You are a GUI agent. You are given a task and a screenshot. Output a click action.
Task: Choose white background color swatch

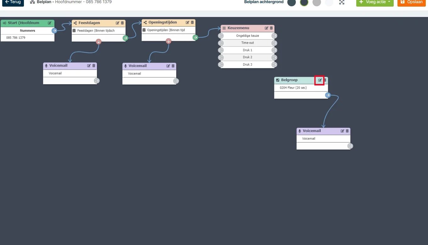329,3
